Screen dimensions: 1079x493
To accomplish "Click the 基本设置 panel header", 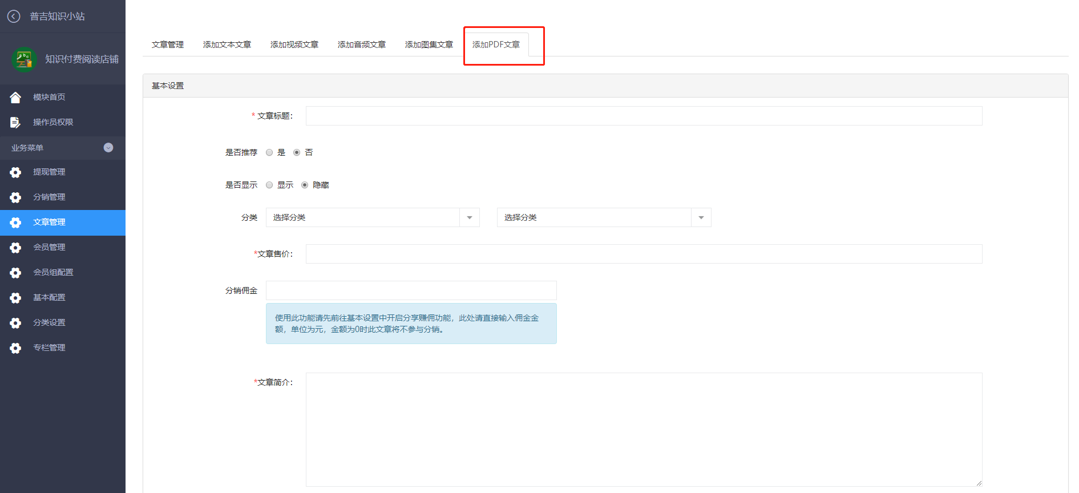I will coord(605,86).
